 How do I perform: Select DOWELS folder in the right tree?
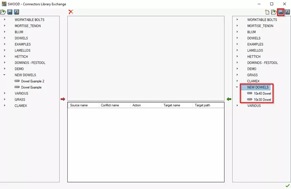(254, 38)
